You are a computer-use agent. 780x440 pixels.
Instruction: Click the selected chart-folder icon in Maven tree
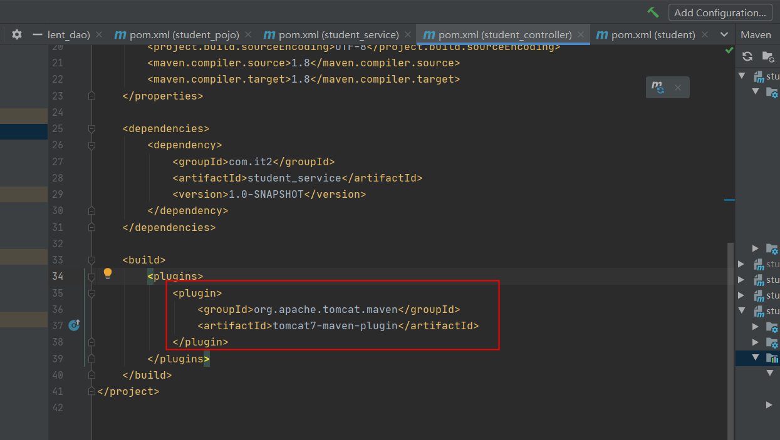click(x=774, y=358)
